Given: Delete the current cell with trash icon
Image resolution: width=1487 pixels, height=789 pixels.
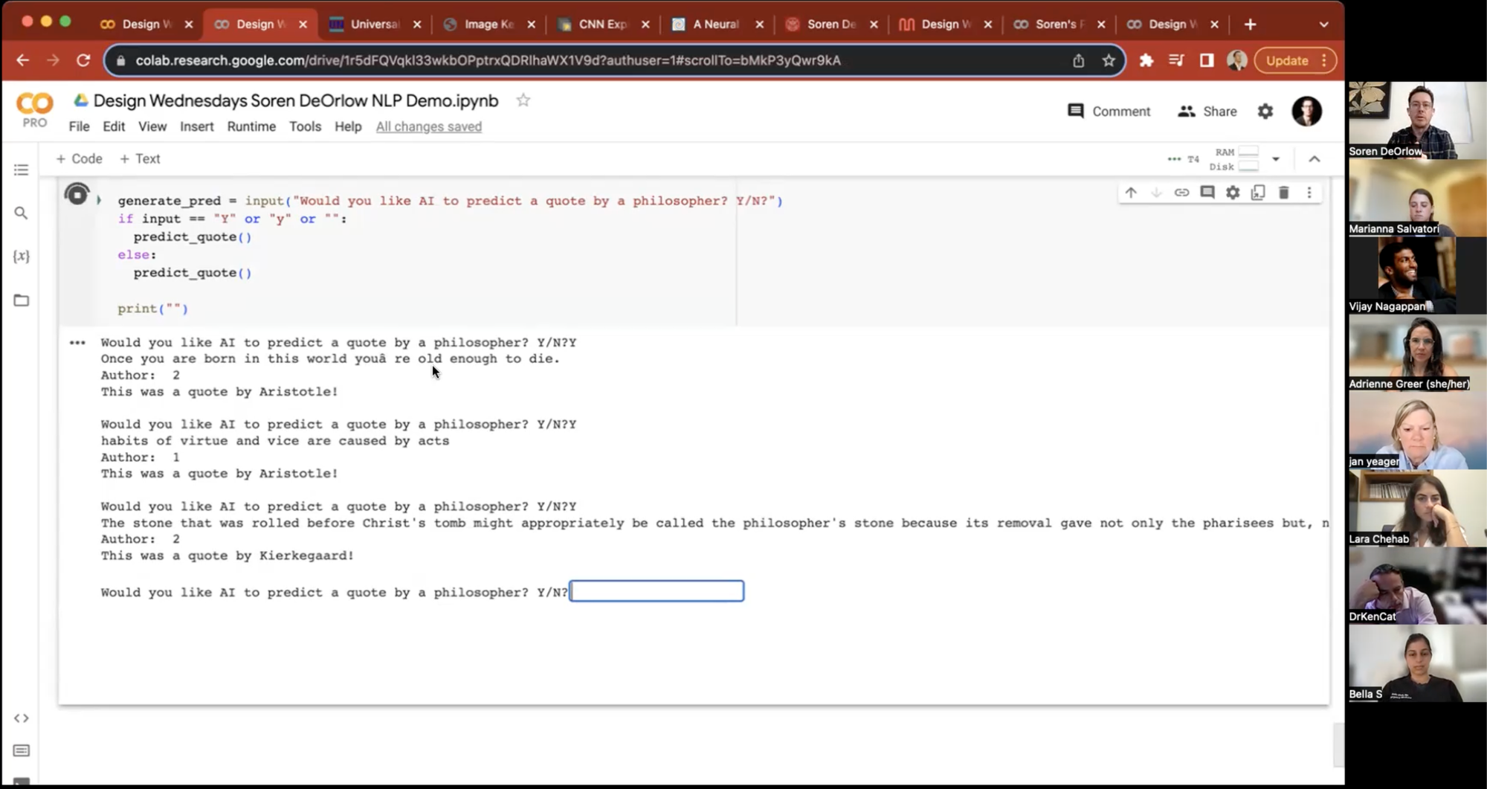Looking at the screenshot, I should pos(1283,193).
